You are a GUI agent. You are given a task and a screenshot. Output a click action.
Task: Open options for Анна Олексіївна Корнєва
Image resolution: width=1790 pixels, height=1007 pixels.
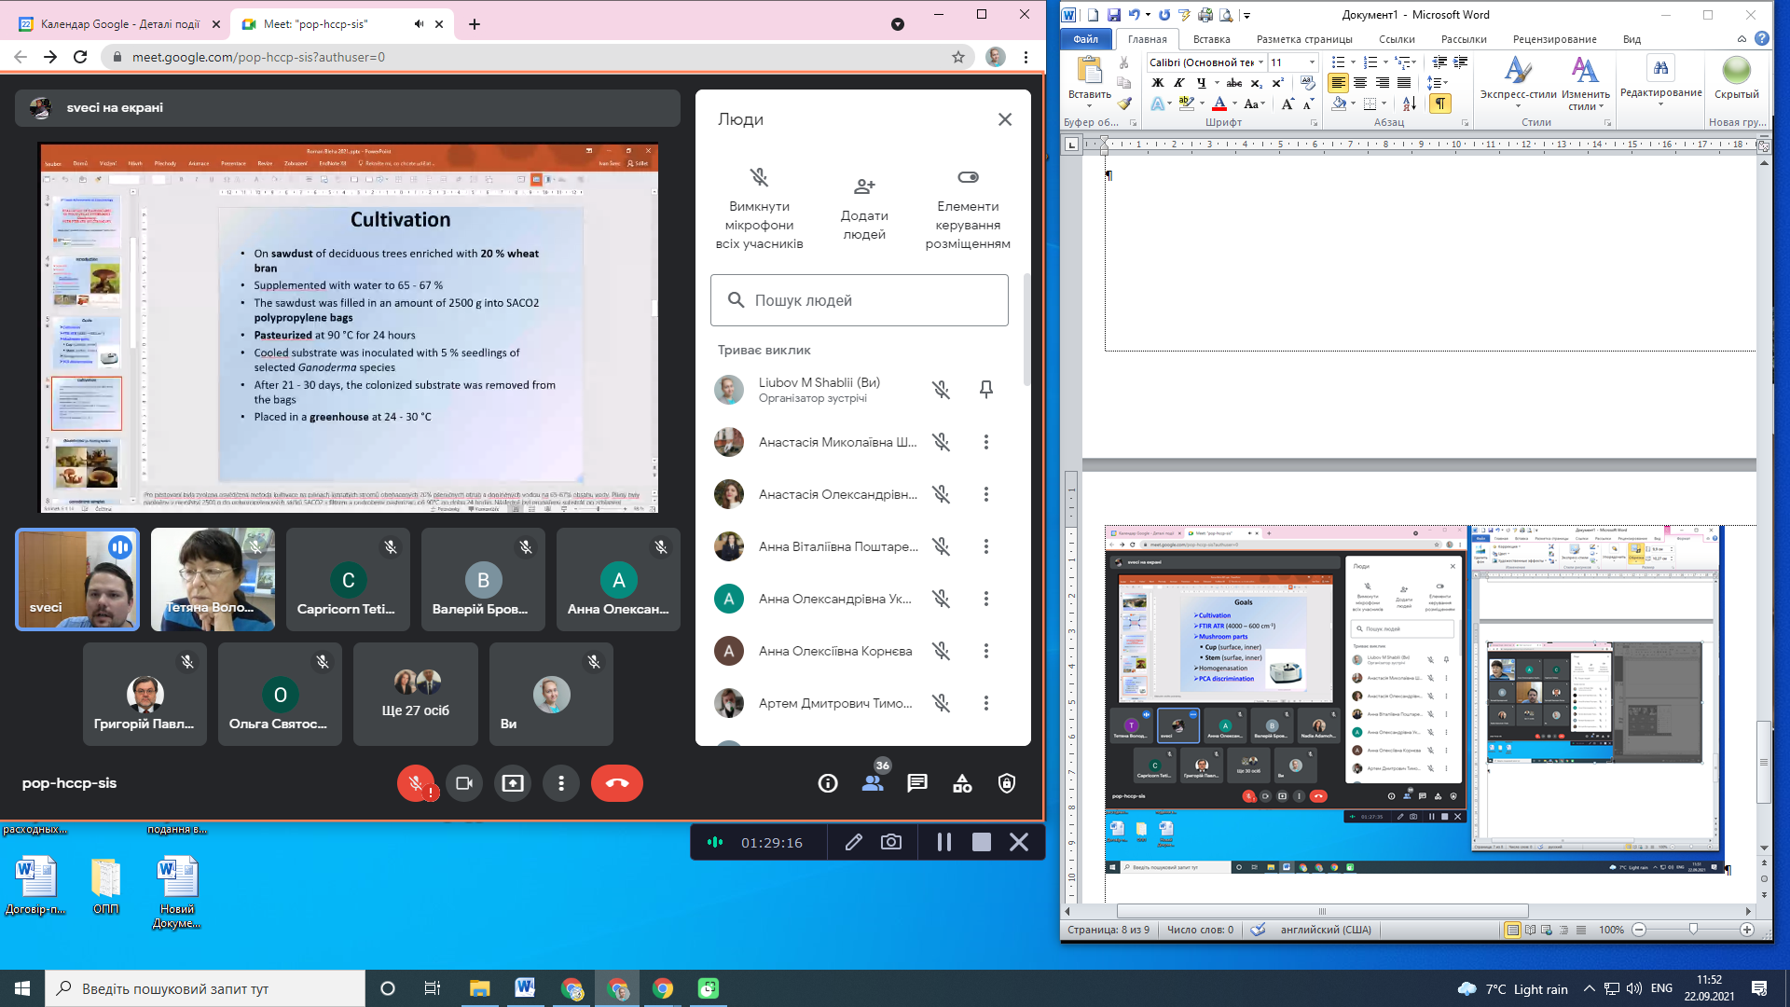986,651
